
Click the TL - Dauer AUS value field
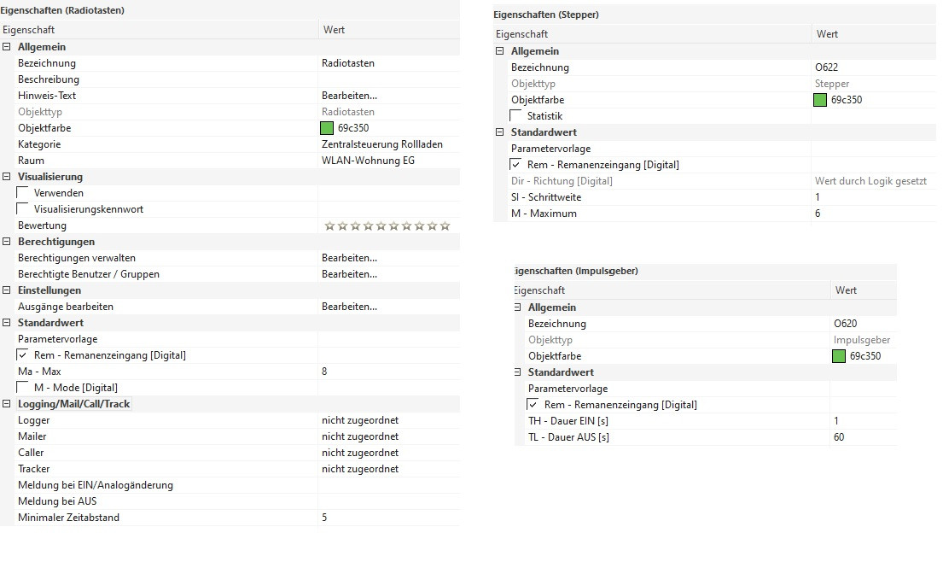point(862,437)
